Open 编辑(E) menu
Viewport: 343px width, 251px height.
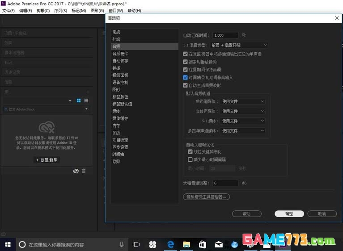pos(25,11)
